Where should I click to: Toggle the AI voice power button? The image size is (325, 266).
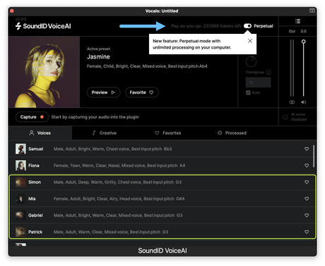(x=285, y=117)
